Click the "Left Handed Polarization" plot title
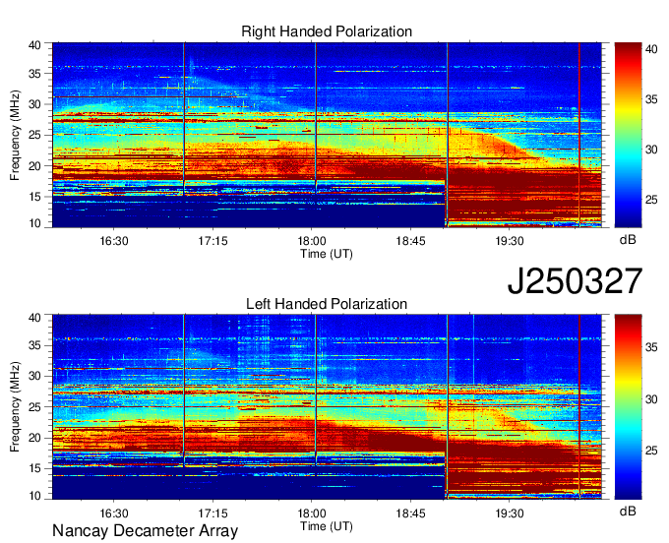Screen dimensions: 669x543 (327, 304)
